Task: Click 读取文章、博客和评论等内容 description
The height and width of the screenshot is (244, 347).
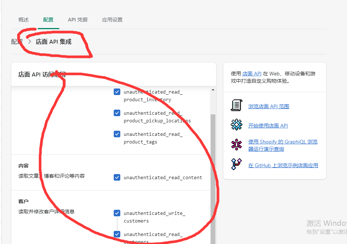Action: pos(51,176)
